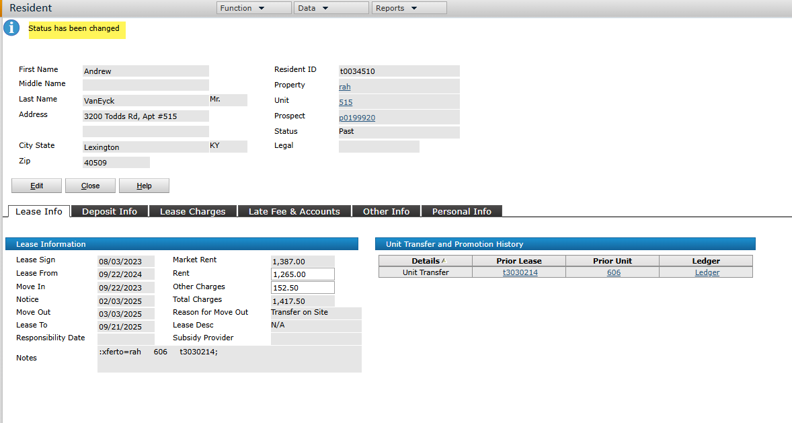The width and height of the screenshot is (792, 423).
Task: Click the Help button
Action: click(144, 186)
